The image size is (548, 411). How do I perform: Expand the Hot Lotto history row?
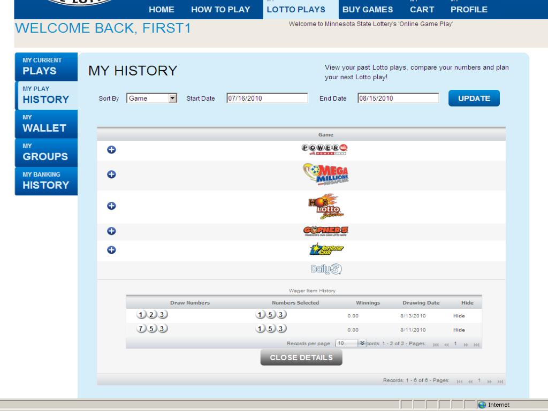coord(111,206)
